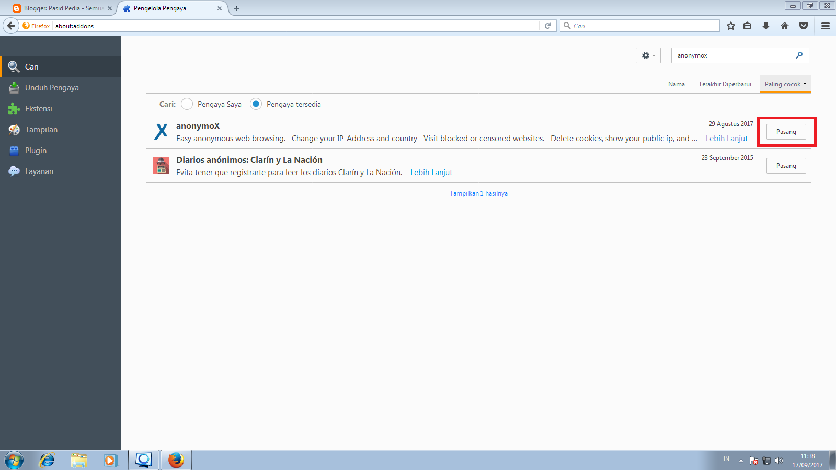Open the Firefox hamburger menu
This screenshot has width=836, height=470.
(x=826, y=26)
